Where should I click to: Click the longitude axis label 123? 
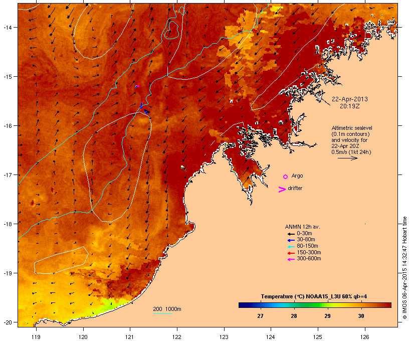[224, 337]
